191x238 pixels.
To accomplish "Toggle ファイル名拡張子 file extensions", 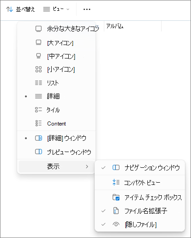I will (140, 211).
